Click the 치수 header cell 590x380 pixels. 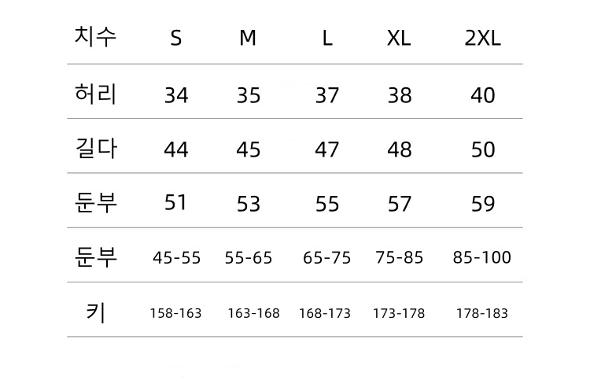(96, 37)
